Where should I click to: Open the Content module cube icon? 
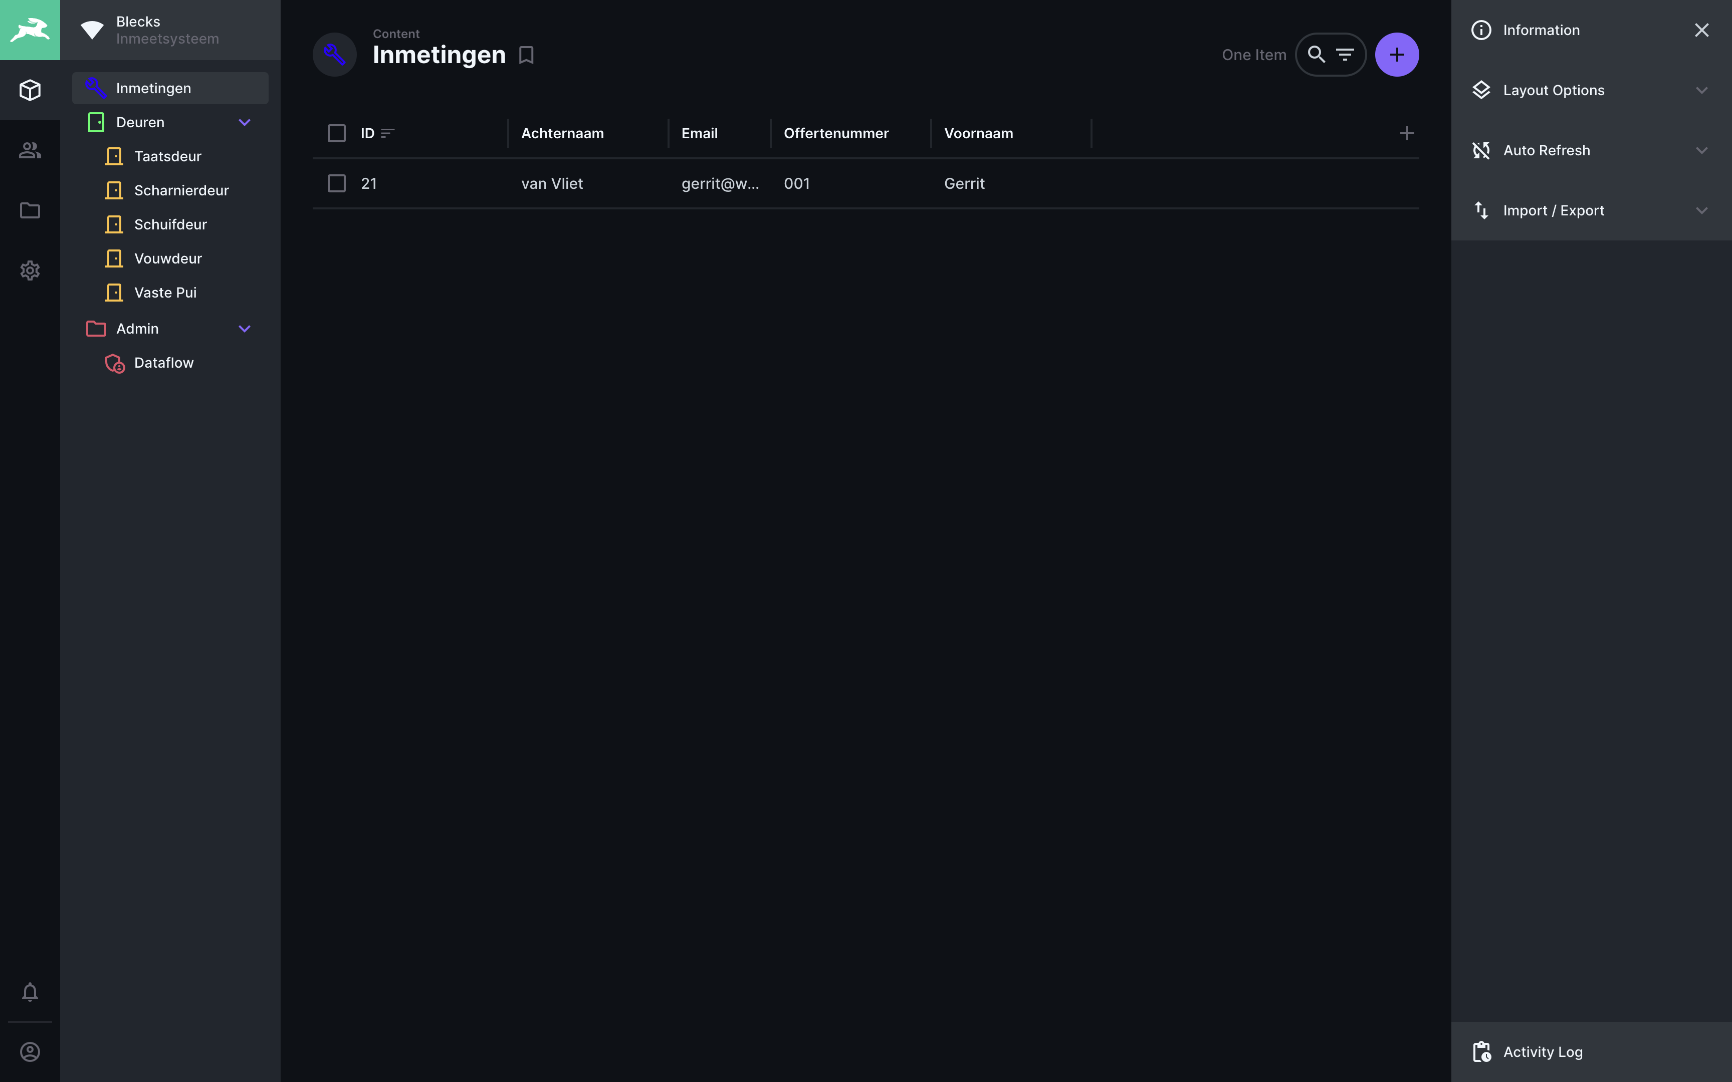[30, 90]
